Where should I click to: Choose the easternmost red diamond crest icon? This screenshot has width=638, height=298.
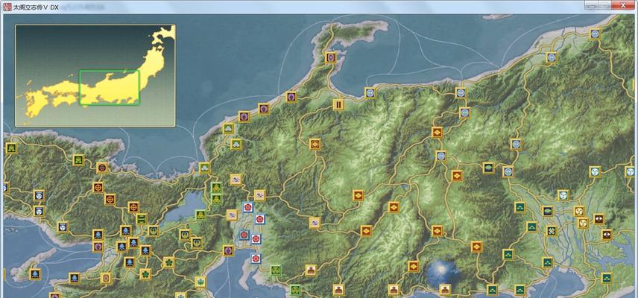(476, 247)
